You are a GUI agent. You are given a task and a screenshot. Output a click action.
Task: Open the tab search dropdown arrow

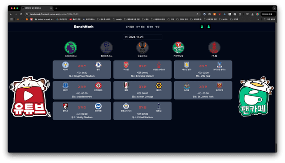(x=274, y=8)
